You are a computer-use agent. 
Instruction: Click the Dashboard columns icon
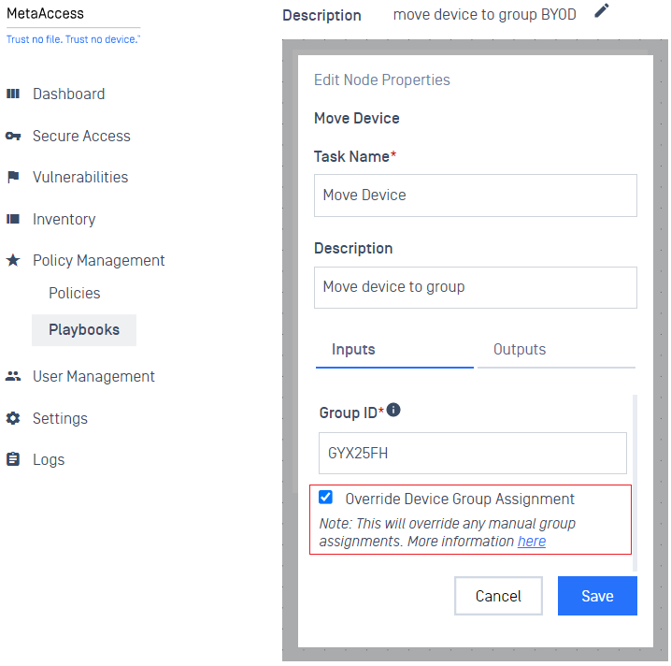(x=13, y=94)
